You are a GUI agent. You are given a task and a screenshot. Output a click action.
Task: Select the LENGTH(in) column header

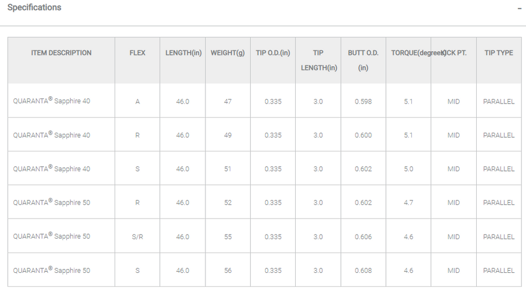[183, 53]
